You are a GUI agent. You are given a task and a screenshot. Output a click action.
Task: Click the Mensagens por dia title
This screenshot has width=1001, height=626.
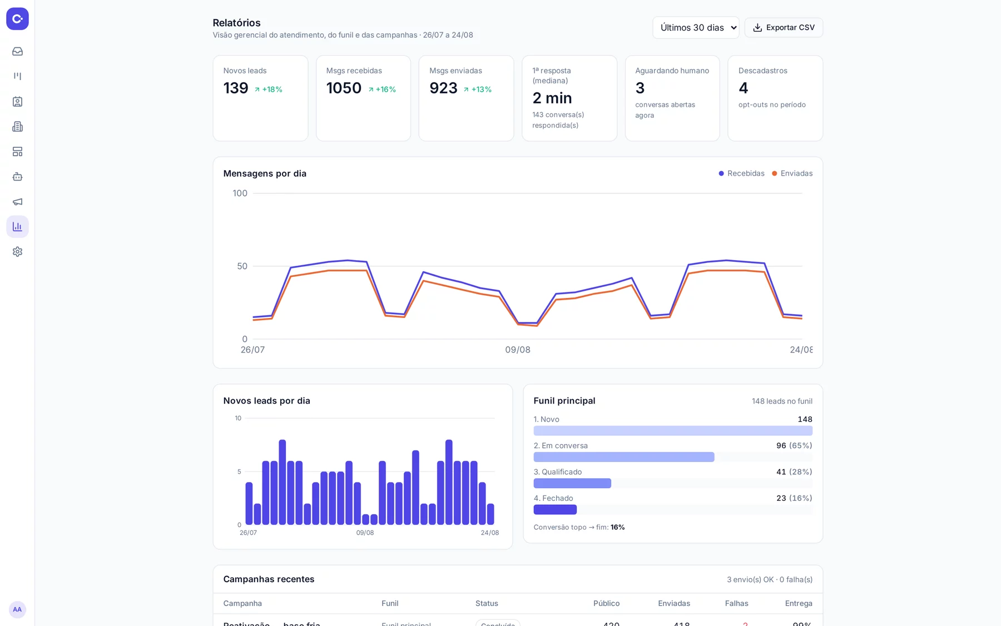tap(265, 173)
